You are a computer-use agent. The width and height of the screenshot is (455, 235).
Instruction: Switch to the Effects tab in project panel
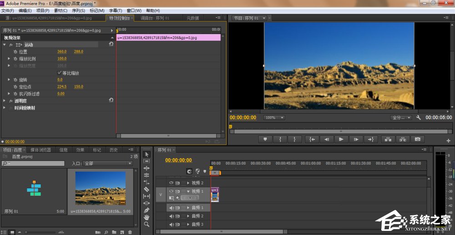[80, 150]
